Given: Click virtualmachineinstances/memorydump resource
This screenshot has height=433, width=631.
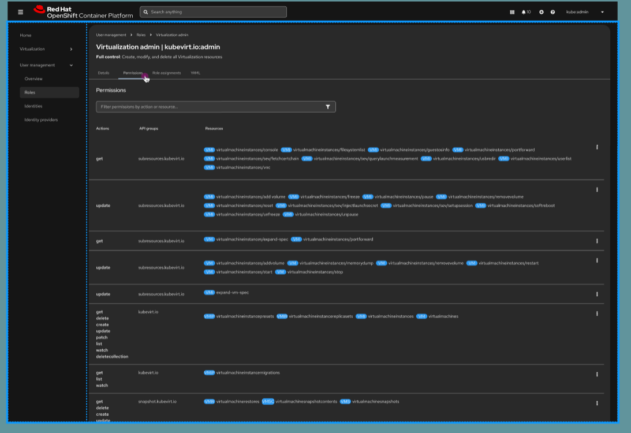Looking at the screenshot, I should pyautogui.click(x=337, y=263).
